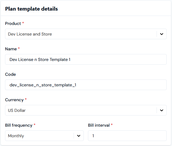Image resolution: width=172 pixels, height=146 pixels.
Task: Click the red asterisk beside Name
Action: pos(19,48)
